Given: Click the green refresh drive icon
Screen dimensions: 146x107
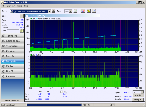Looking at the screenshot, I should tap(75, 11).
